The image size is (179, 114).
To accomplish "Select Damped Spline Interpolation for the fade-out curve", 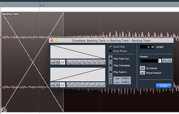I will point(58,62).
